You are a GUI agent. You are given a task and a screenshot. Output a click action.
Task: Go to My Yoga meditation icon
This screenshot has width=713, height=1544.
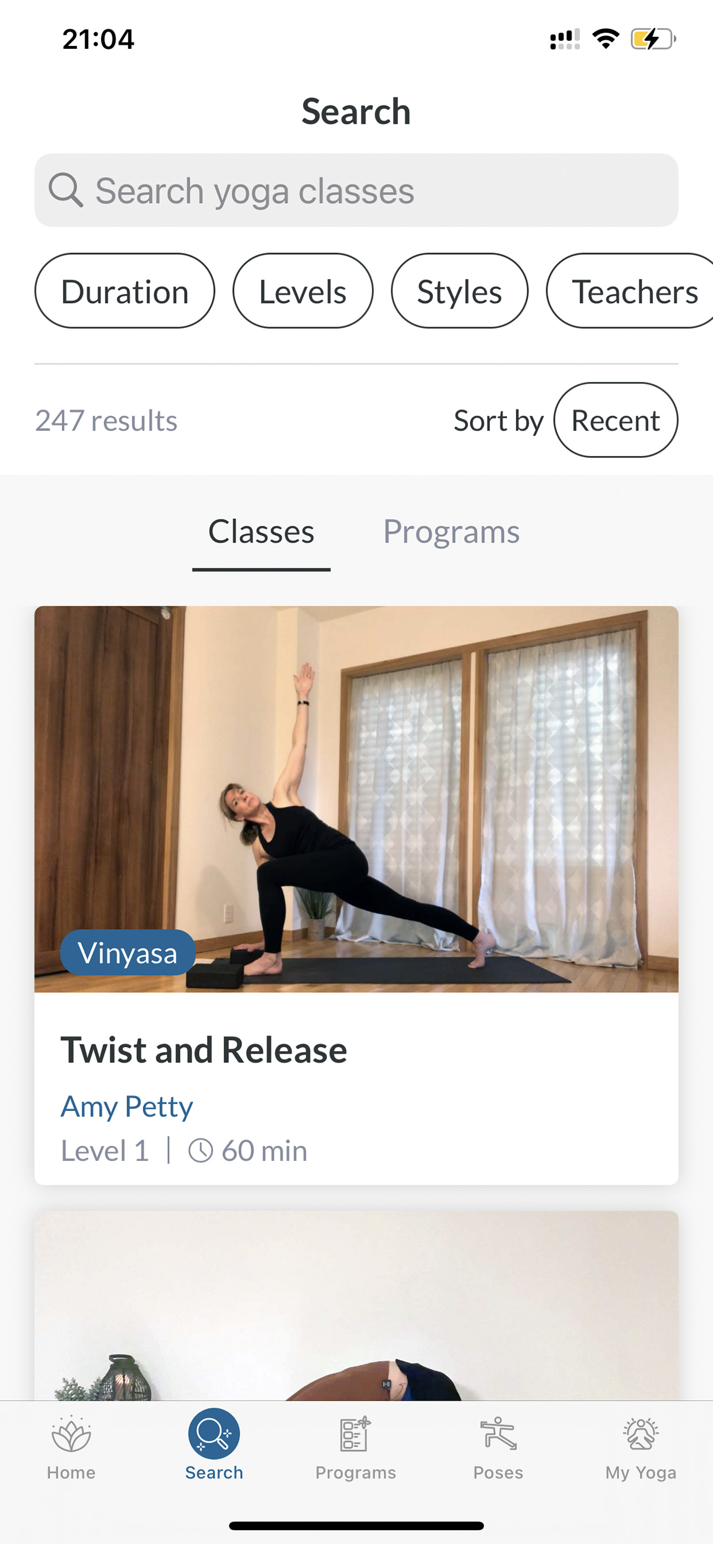pos(641,1434)
